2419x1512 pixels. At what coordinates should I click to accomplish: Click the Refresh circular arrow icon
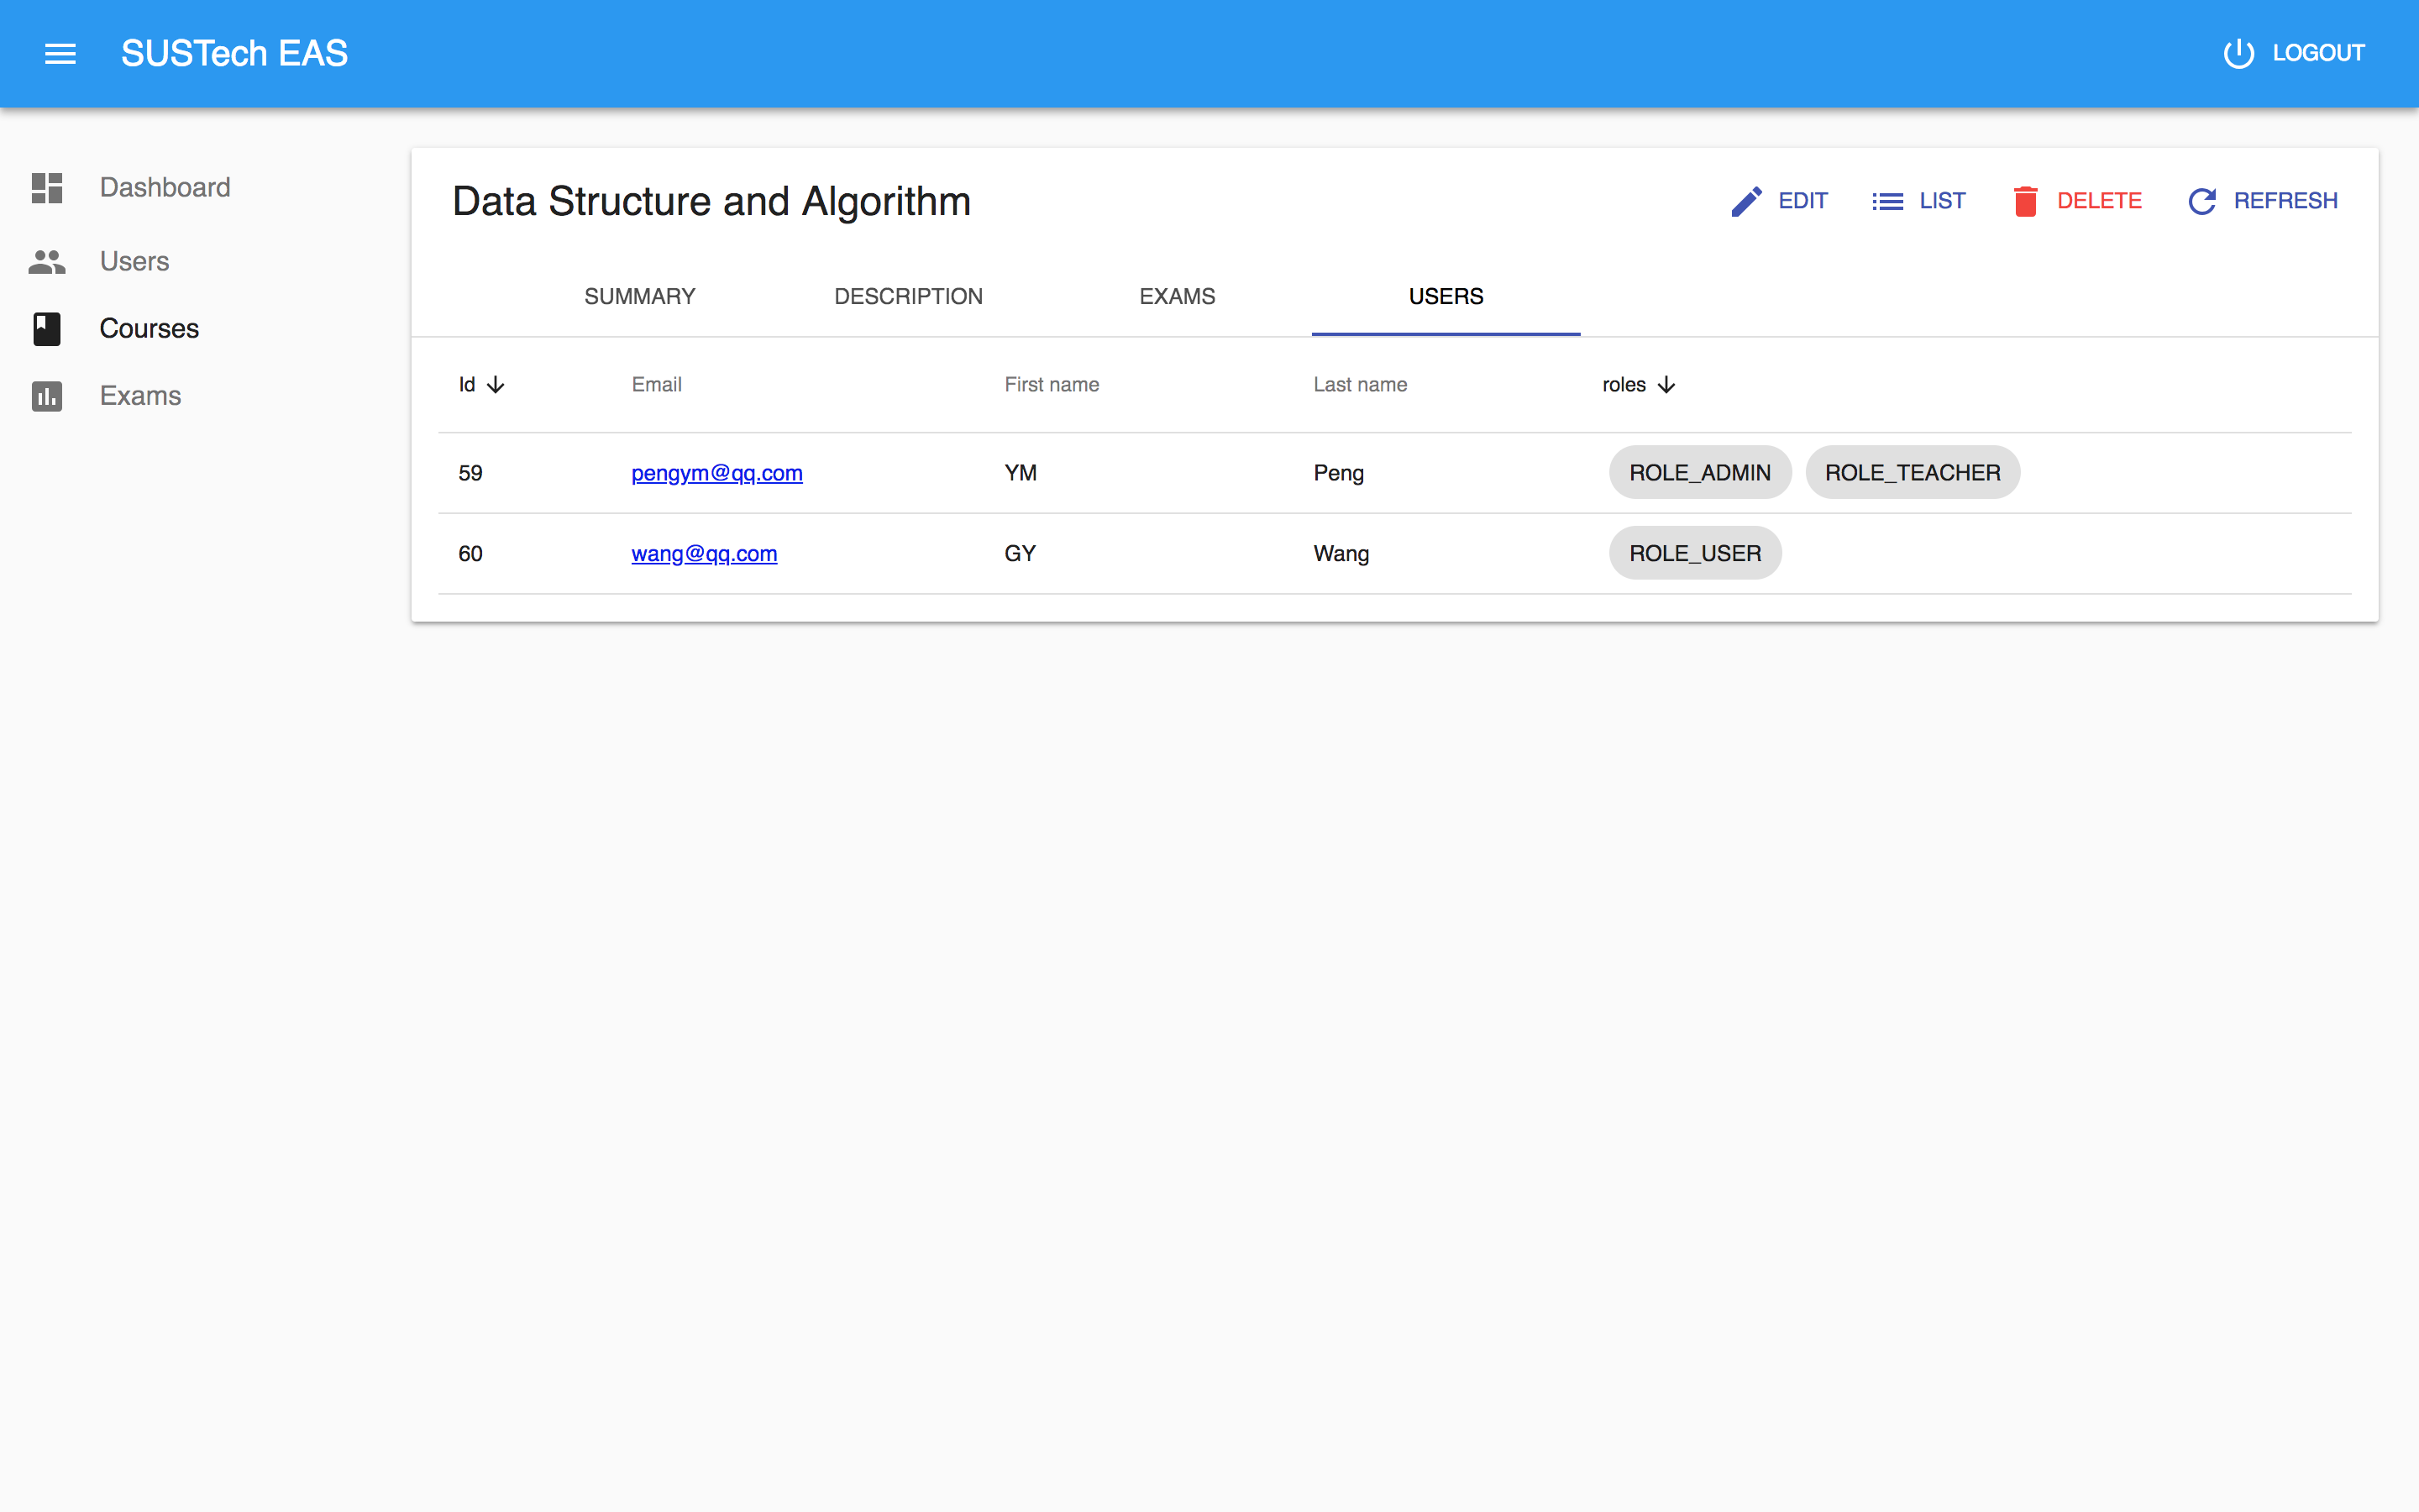tap(2202, 201)
